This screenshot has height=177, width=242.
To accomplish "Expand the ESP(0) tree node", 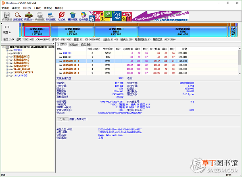I will (x=7, y=50).
